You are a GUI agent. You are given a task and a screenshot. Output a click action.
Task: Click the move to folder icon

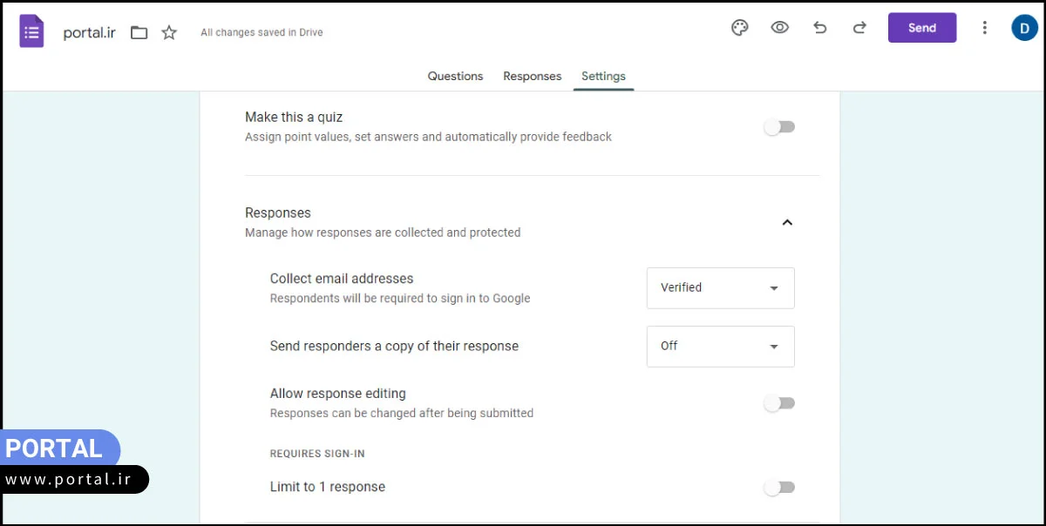click(x=139, y=33)
